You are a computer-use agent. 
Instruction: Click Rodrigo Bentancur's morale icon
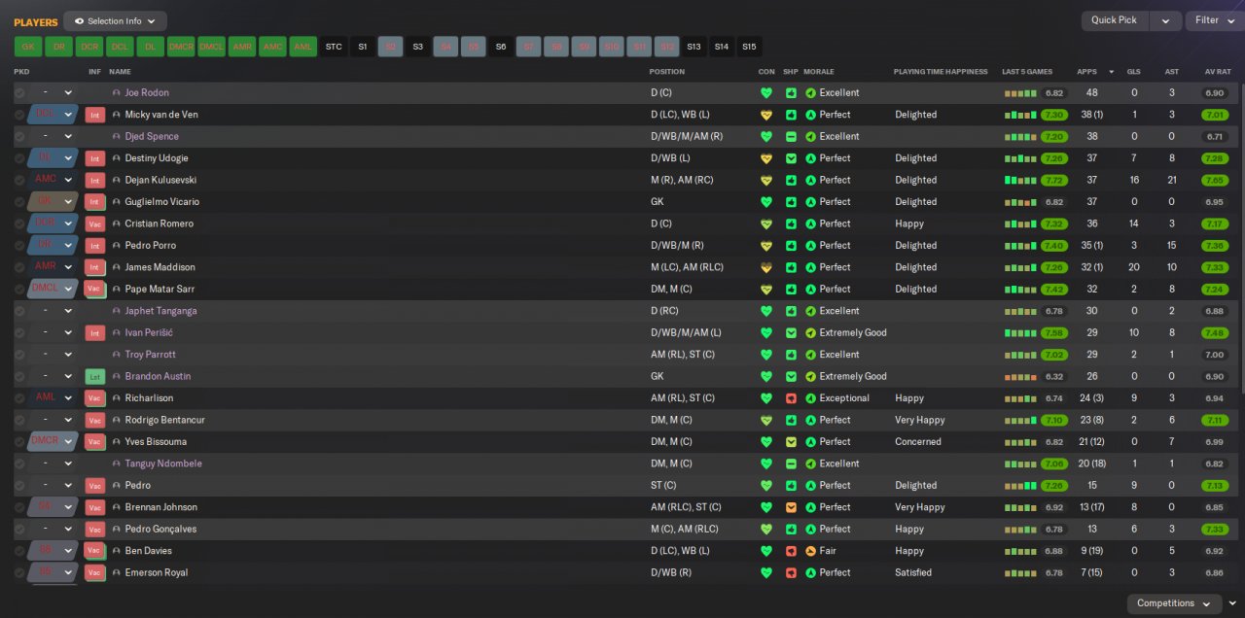(x=811, y=420)
